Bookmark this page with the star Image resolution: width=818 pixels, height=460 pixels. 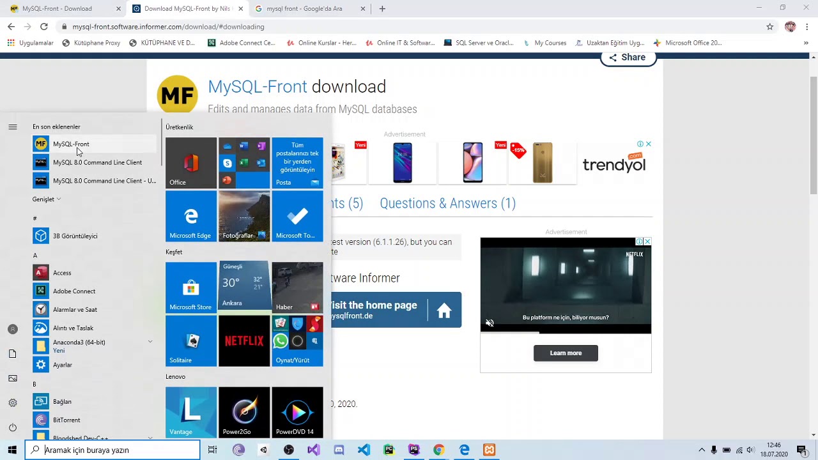pyautogui.click(x=770, y=27)
